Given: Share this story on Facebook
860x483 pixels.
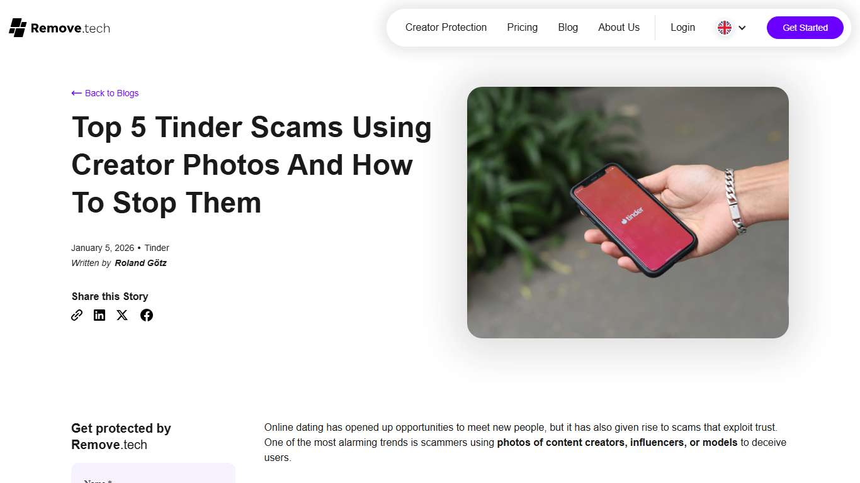Looking at the screenshot, I should 147,315.
